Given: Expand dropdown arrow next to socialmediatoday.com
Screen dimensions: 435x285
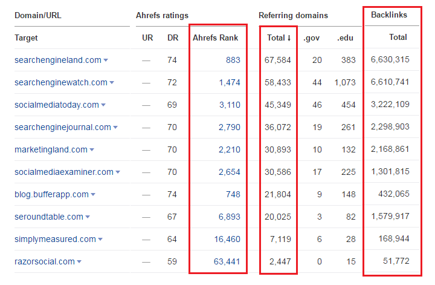Looking at the screenshot, I should point(103,105).
